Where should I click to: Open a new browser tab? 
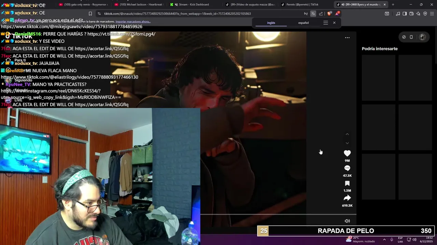coord(393,4)
